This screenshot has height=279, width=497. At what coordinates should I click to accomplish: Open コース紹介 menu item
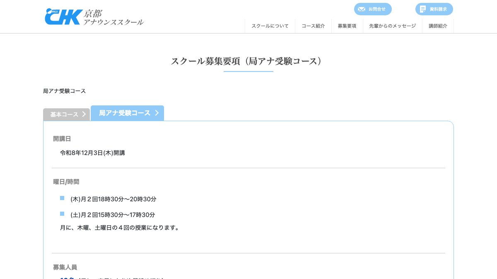tap(313, 26)
